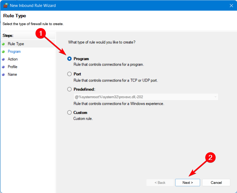Select the Predefined radio button
The height and width of the screenshot is (193, 237).
(x=69, y=89)
